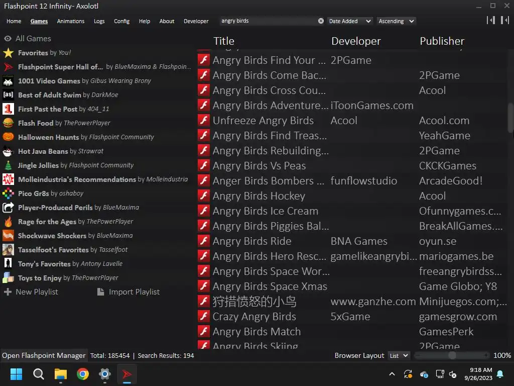
Task: Click the Best of Adult Swim icon
Action: click(x=8, y=95)
